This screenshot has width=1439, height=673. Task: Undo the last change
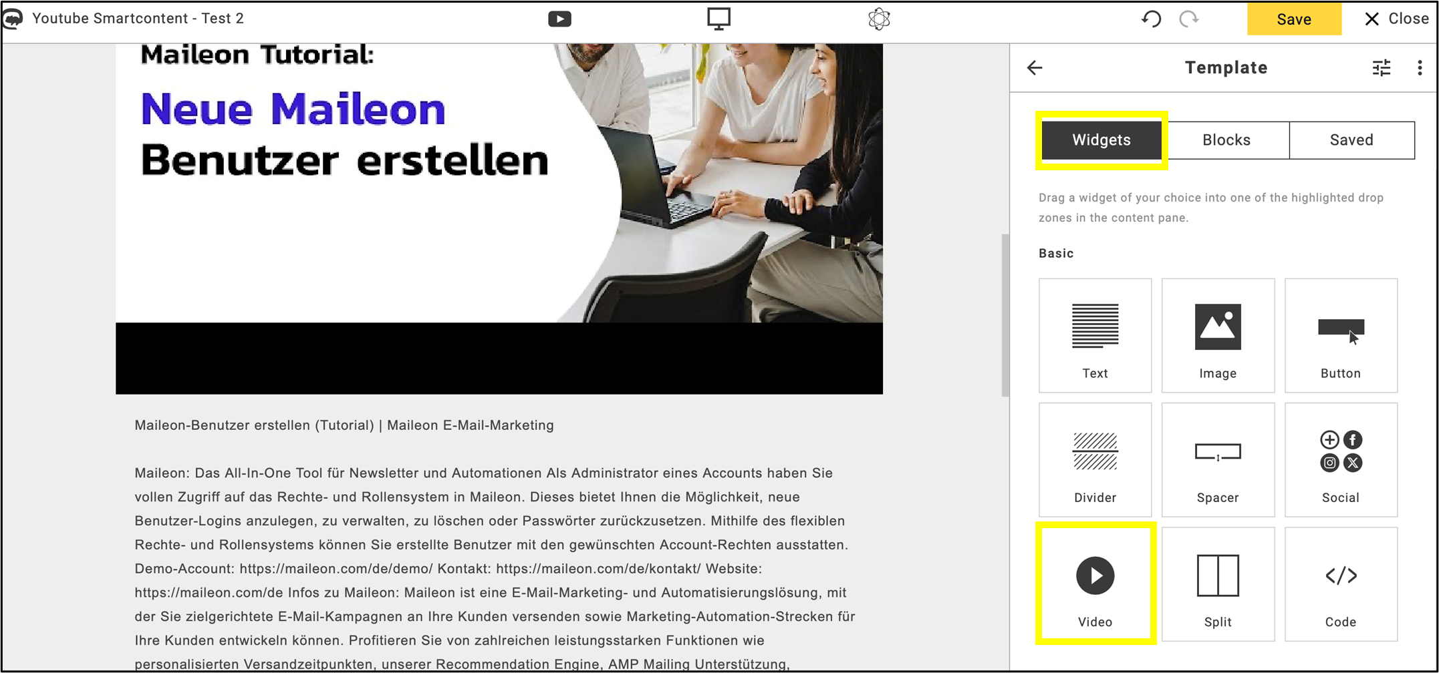click(x=1151, y=19)
